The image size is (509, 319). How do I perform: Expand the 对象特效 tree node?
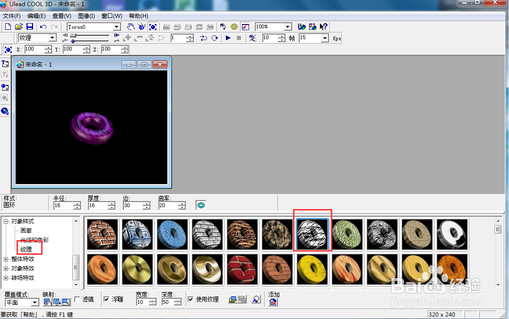pos(6,269)
